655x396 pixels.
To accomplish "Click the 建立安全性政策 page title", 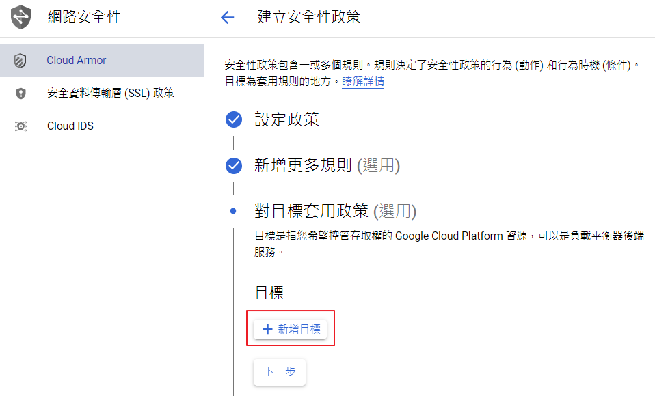I will (308, 18).
